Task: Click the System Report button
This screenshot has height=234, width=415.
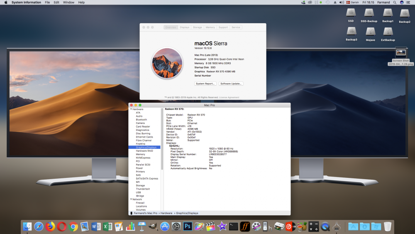Action: coord(205,84)
